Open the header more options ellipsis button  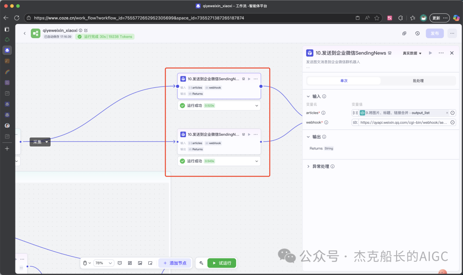point(452,33)
